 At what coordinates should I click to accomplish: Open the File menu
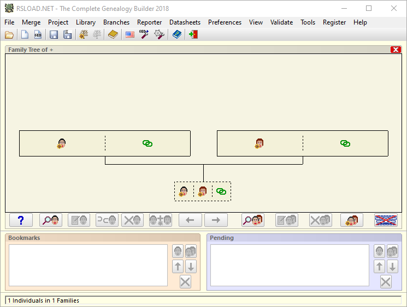tap(9, 22)
